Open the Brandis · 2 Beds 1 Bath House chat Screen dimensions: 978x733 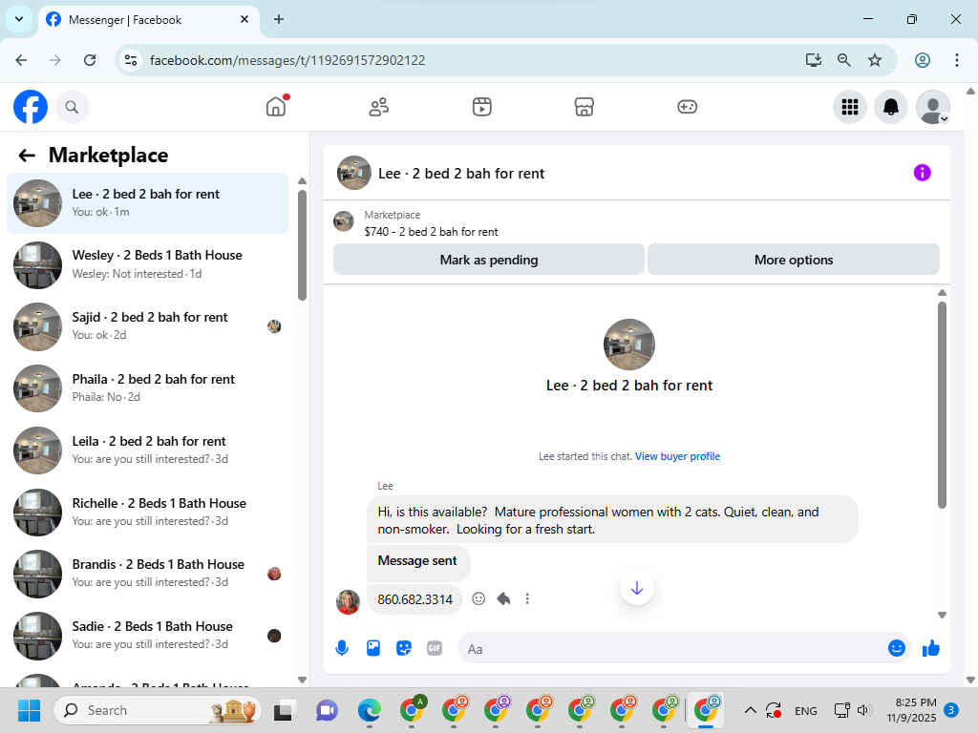pyautogui.click(x=148, y=574)
